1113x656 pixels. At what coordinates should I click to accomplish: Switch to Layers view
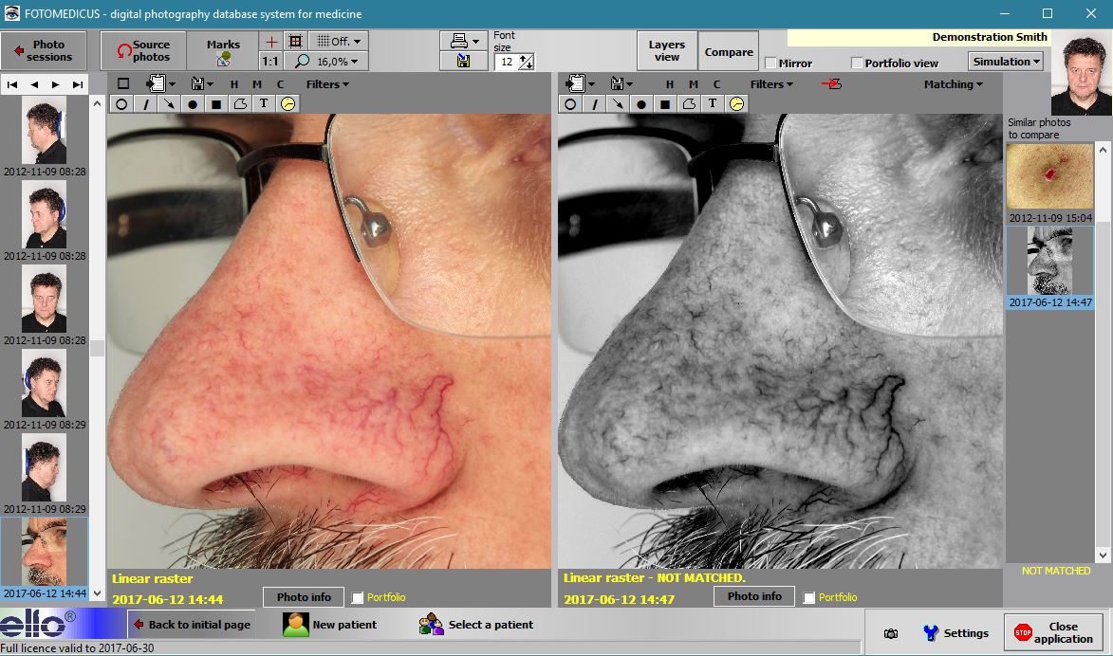coord(666,51)
